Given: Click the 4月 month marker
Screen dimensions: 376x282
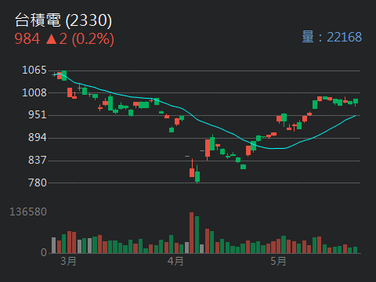Looking at the screenshot, I should (x=175, y=261).
